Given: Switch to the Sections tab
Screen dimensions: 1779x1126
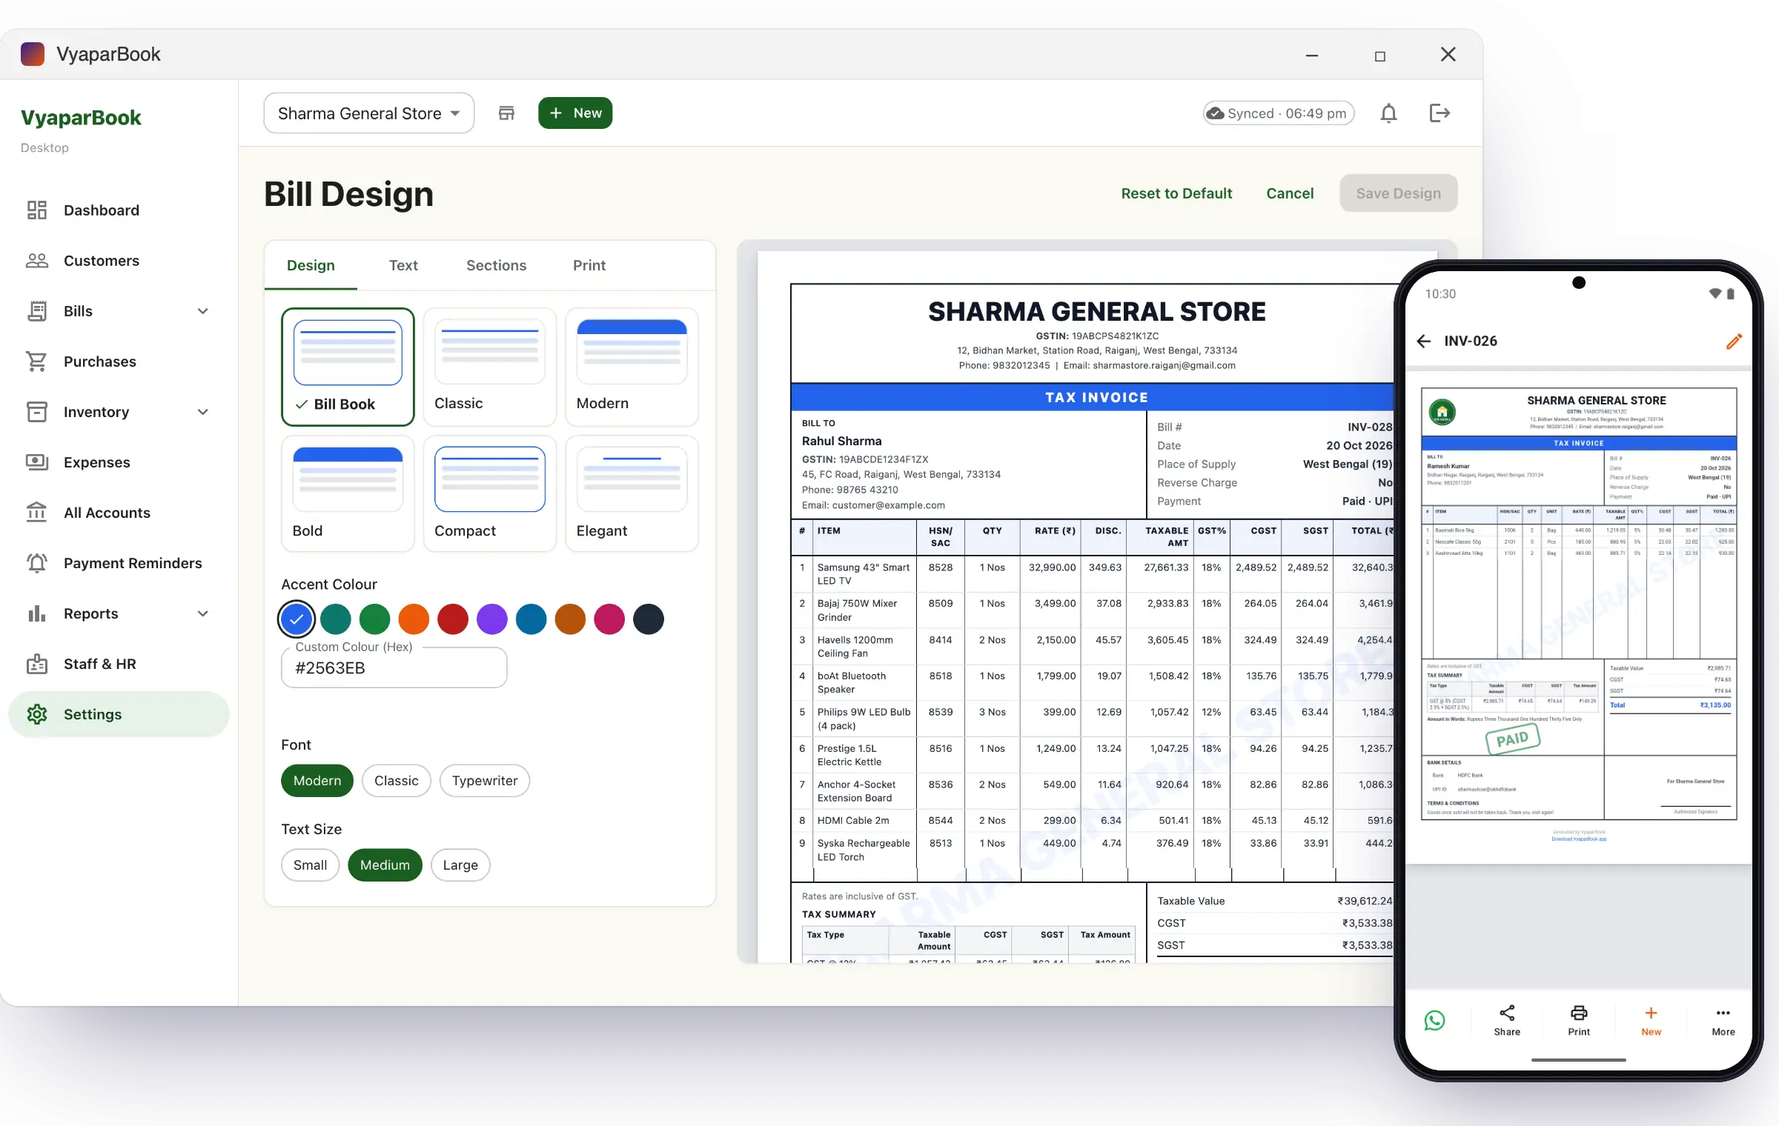Looking at the screenshot, I should (496, 265).
